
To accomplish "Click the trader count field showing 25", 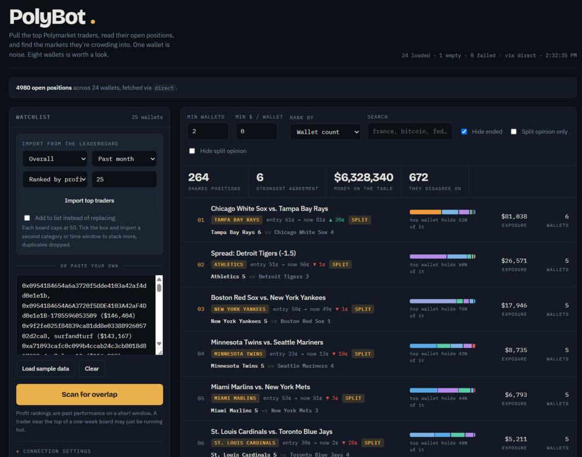I will (x=125, y=180).
